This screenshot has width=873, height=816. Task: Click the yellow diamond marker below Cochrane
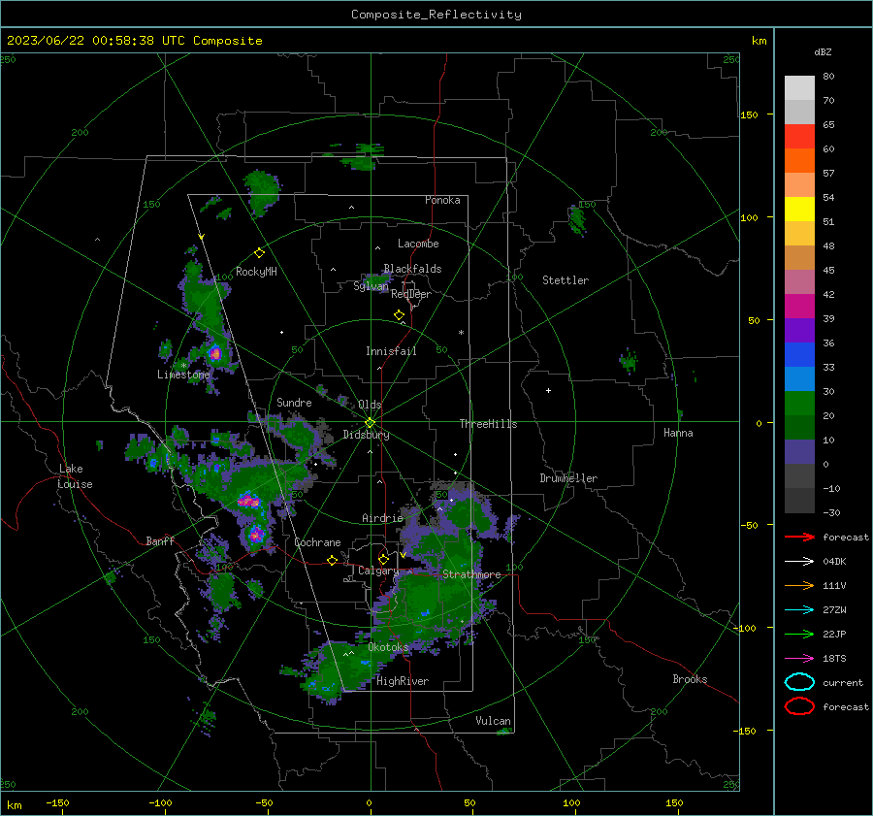pyautogui.click(x=332, y=560)
